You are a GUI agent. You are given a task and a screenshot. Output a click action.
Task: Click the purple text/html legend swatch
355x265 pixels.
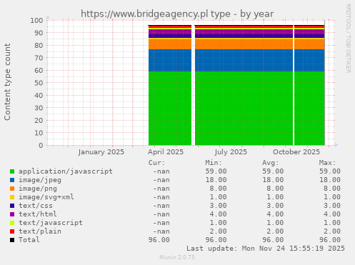tap(12, 214)
